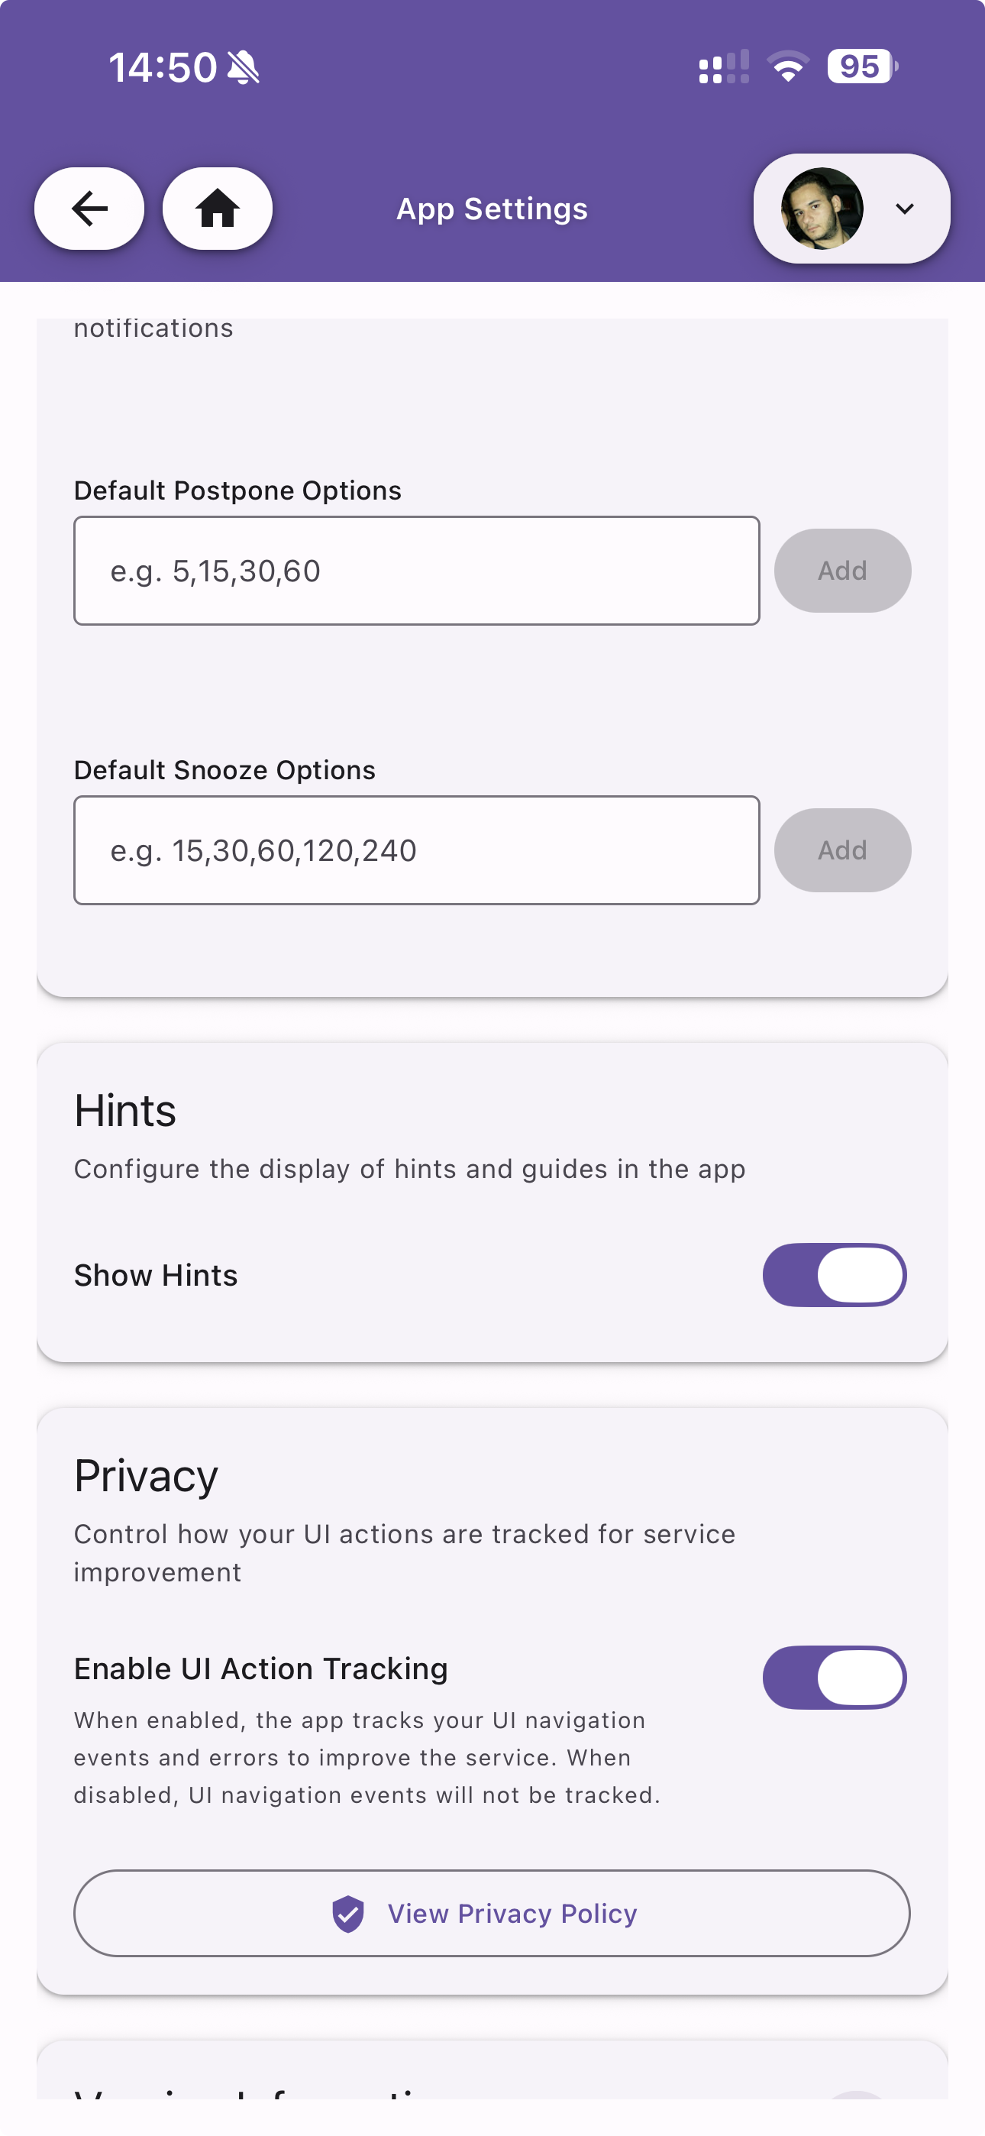Tap the cellular signal icon
The width and height of the screenshot is (985, 2136).
(x=724, y=67)
